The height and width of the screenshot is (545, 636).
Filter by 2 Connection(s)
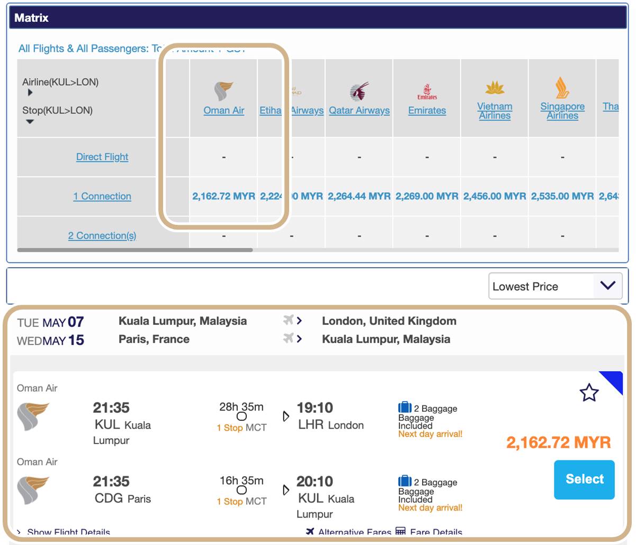tap(102, 235)
